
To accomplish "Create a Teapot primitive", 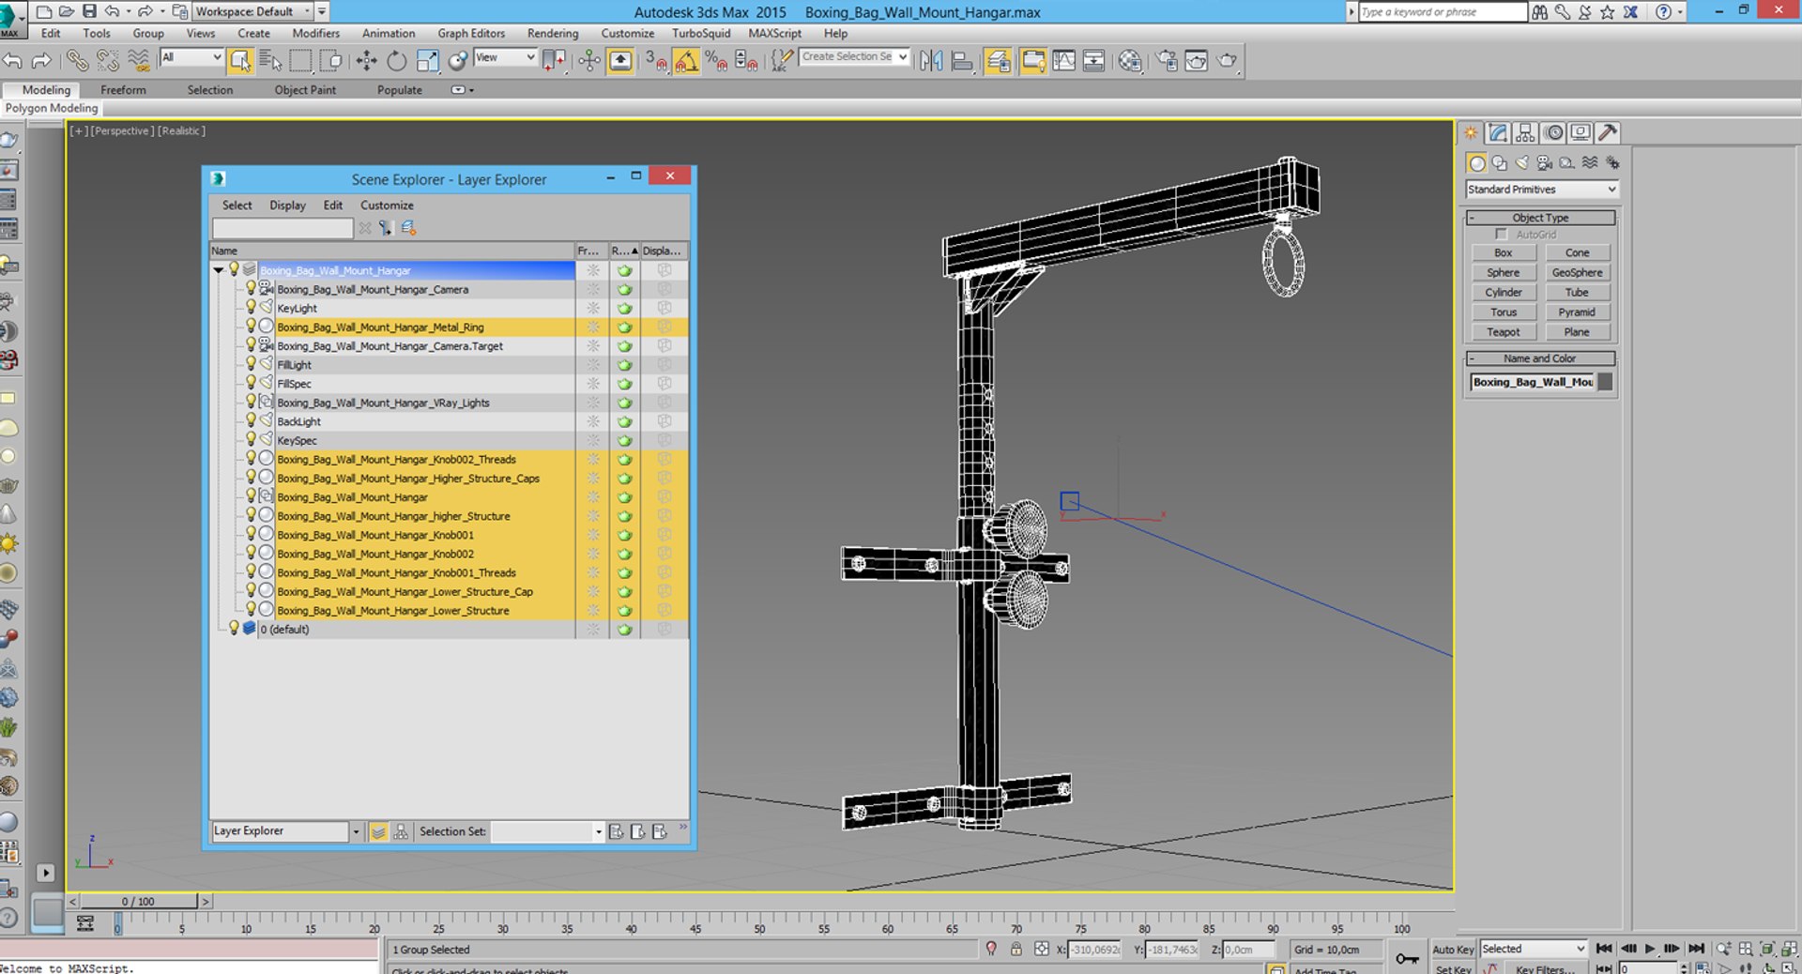I will point(1503,332).
